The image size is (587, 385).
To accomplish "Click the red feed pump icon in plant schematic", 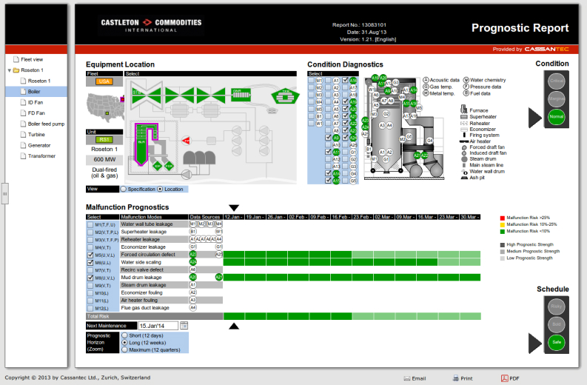I will 186,141.
